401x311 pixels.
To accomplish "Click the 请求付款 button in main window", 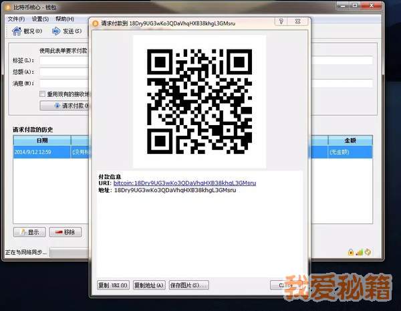I will pyautogui.click(x=64, y=106).
